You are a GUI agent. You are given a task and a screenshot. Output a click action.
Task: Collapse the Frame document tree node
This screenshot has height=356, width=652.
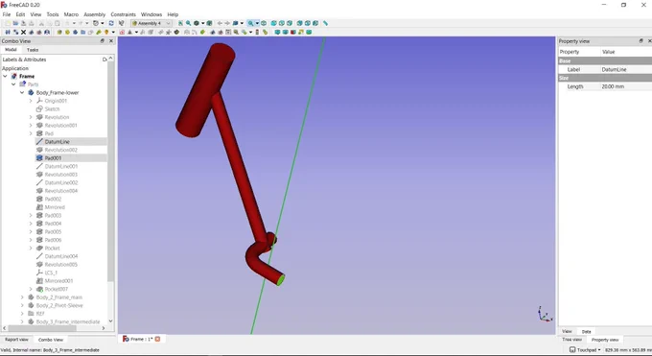pos(5,76)
